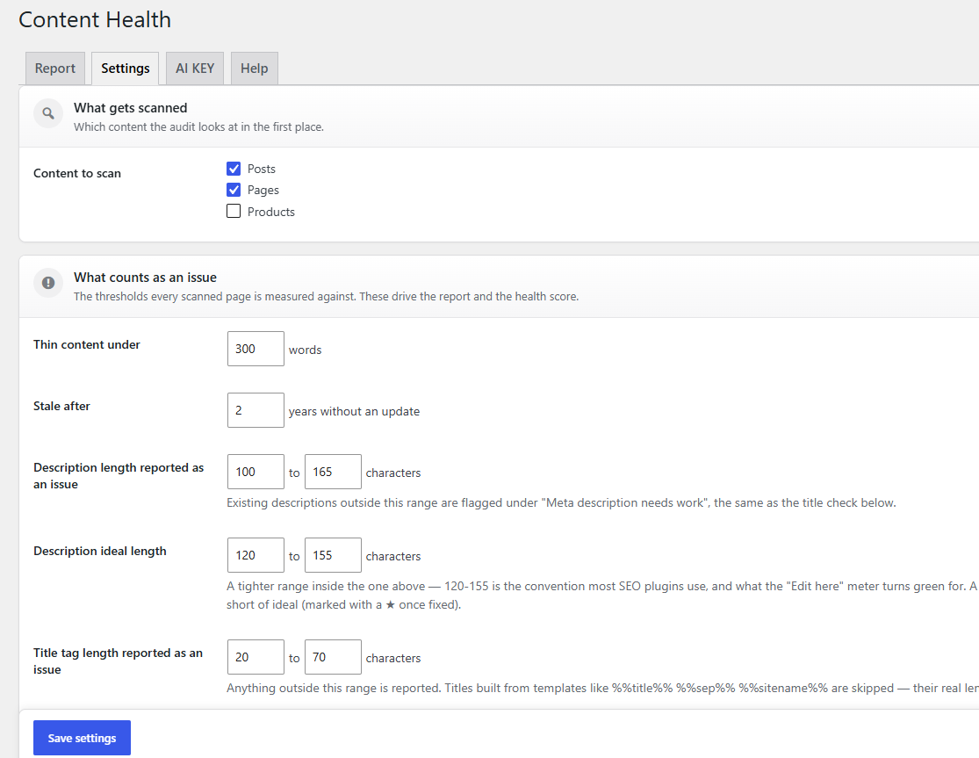Click the Title tag length reported label
Image resolution: width=979 pixels, height=758 pixels.
coord(118,661)
